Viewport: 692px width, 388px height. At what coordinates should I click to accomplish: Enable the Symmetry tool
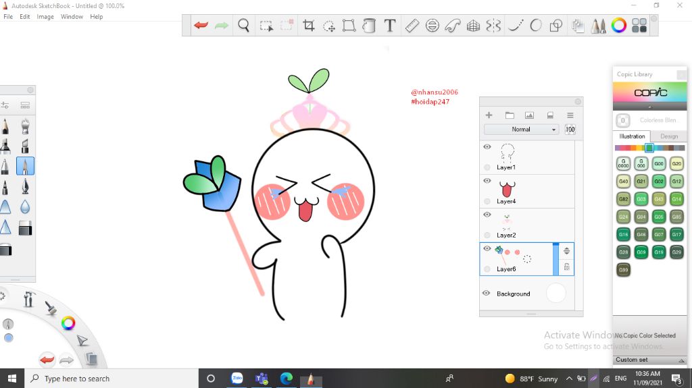(493, 26)
